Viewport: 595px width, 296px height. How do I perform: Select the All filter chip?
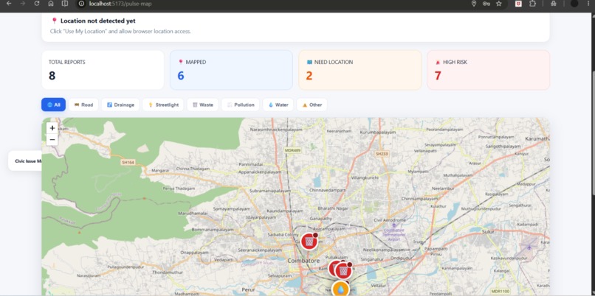tap(53, 105)
